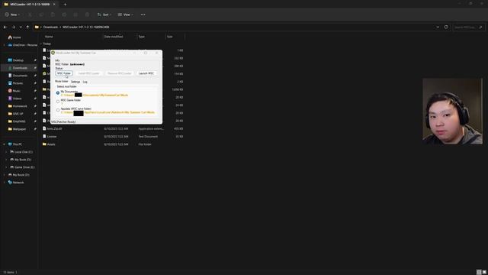This screenshot has height=275, width=488.
Task: Open OneDrive - Personal in sidebar
Action: click(22, 45)
